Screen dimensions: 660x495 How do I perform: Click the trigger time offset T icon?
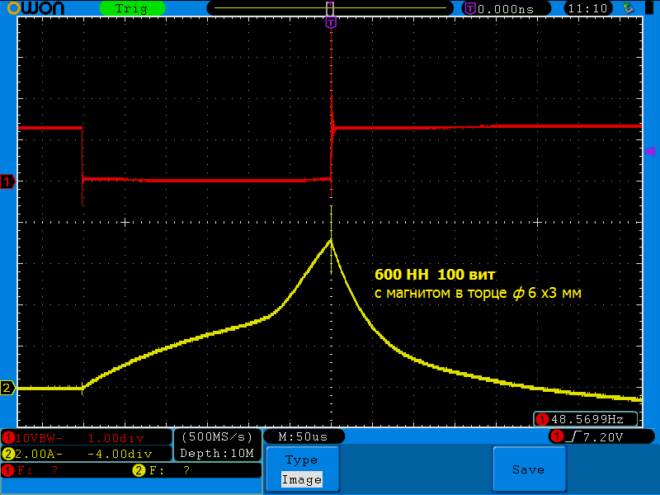[x=470, y=8]
